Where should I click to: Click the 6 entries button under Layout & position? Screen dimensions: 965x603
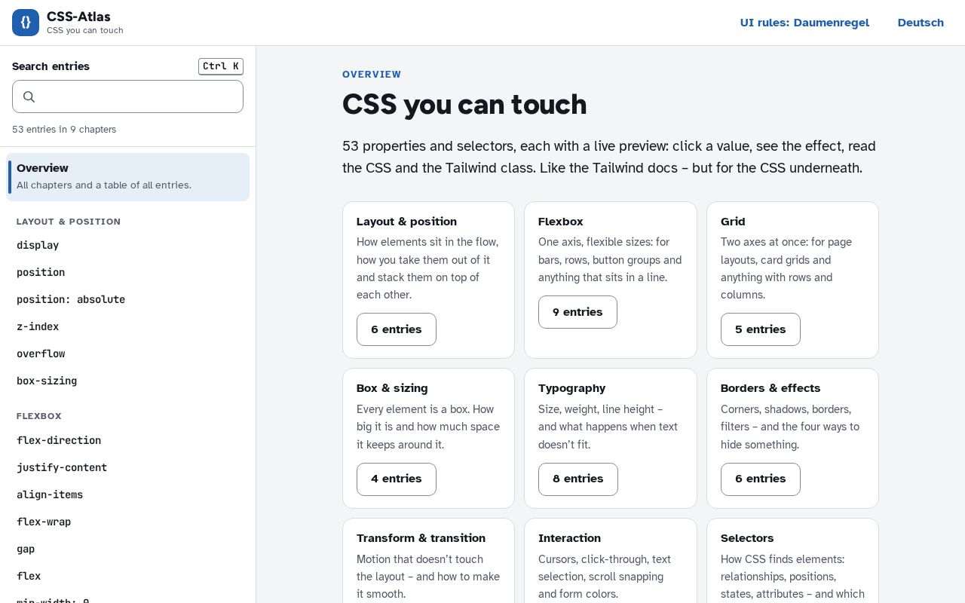pyautogui.click(x=397, y=329)
